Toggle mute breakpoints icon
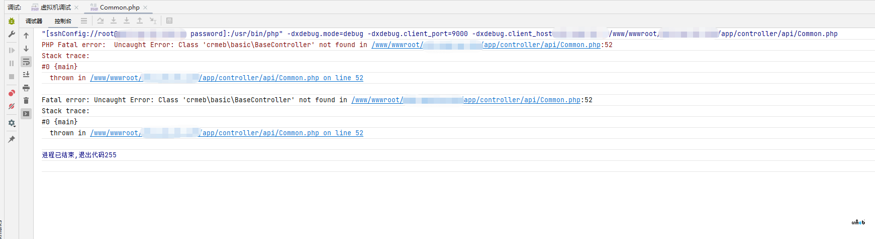 (12, 106)
